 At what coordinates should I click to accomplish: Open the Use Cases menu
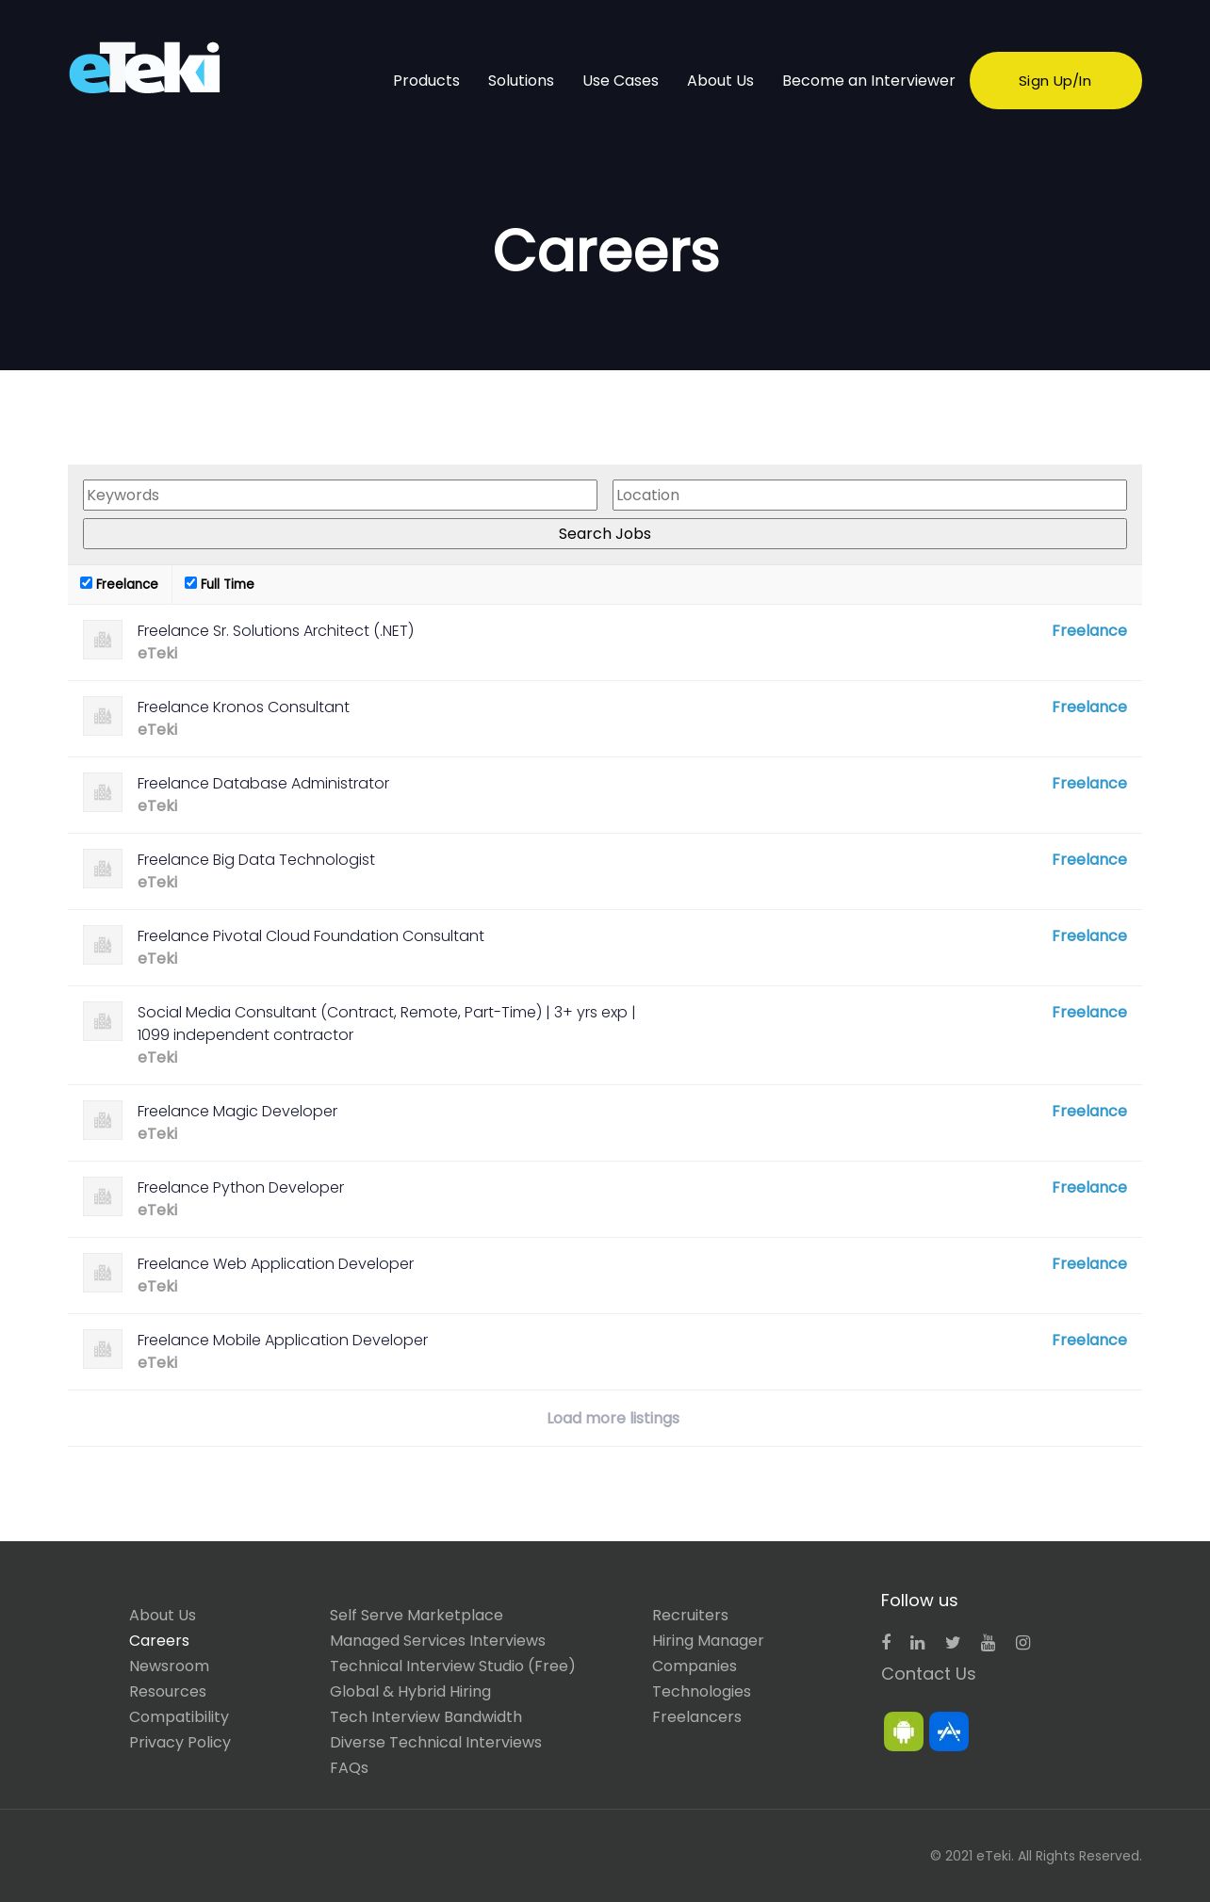tap(620, 81)
